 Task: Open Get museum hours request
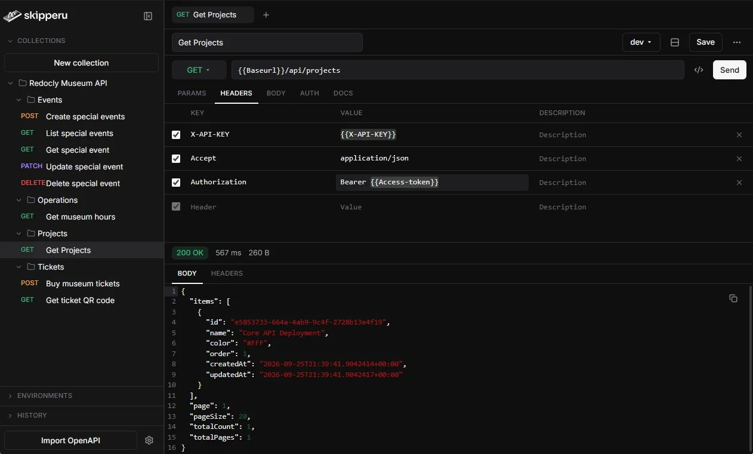coord(82,217)
